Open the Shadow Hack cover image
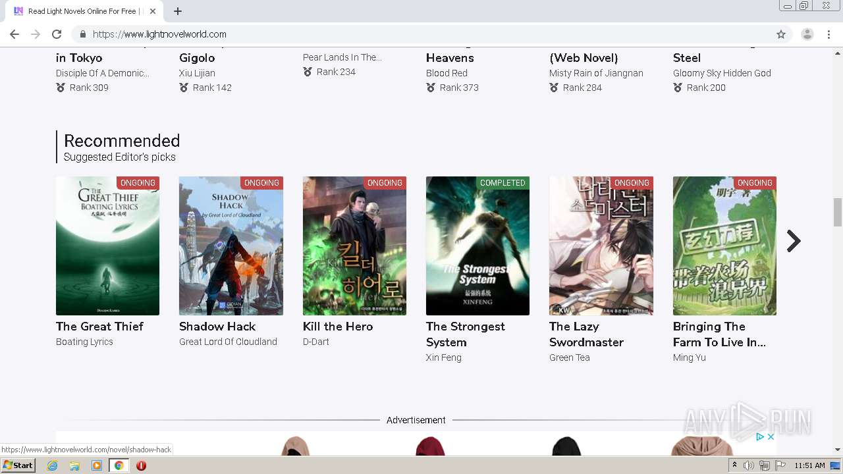This screenshot has width=843, height=474. tap(231, 246)
